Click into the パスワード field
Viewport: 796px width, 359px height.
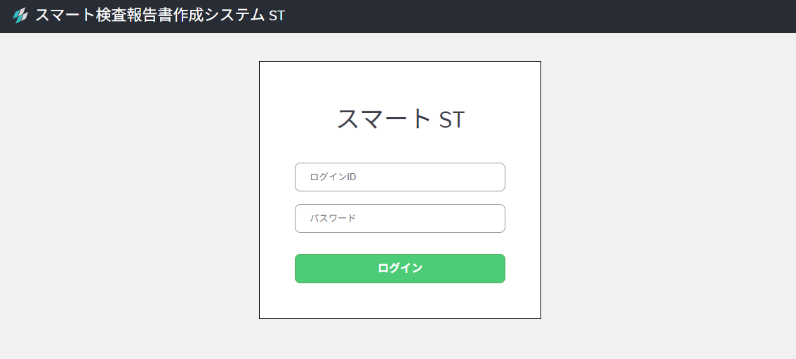[x=399, y=218]
